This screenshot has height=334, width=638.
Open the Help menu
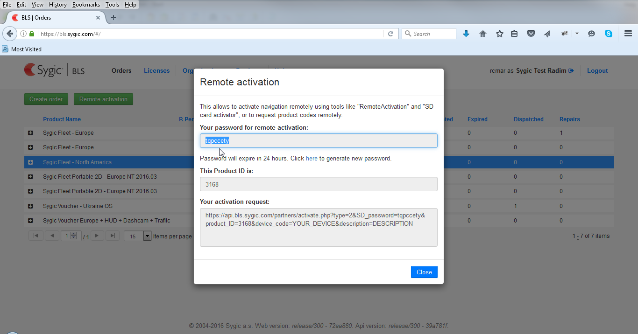pos(130,5)
